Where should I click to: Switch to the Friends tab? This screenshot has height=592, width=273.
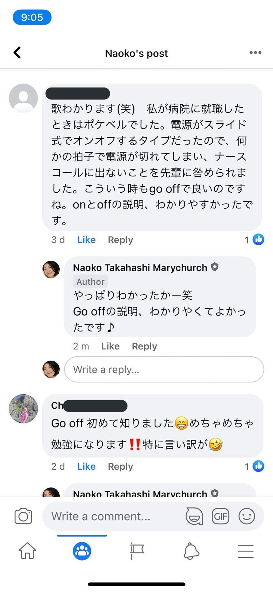(x=82, y=551)
